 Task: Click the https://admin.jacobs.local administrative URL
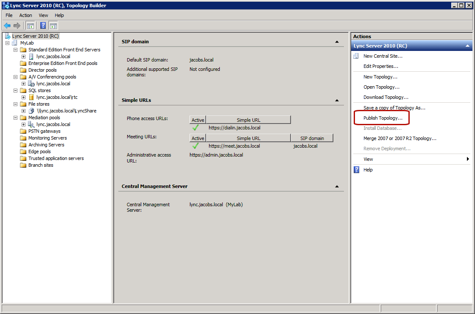[x=216, y=155]
